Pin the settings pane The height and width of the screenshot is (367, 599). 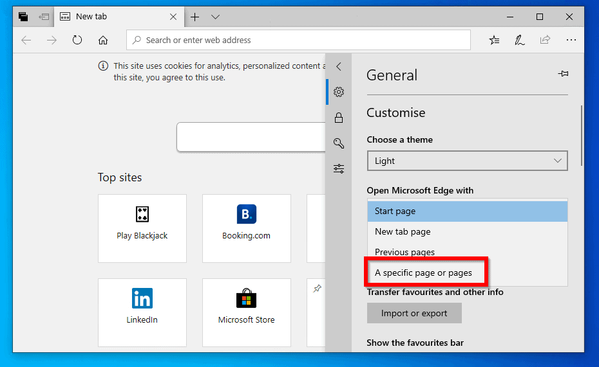point(563,73)
